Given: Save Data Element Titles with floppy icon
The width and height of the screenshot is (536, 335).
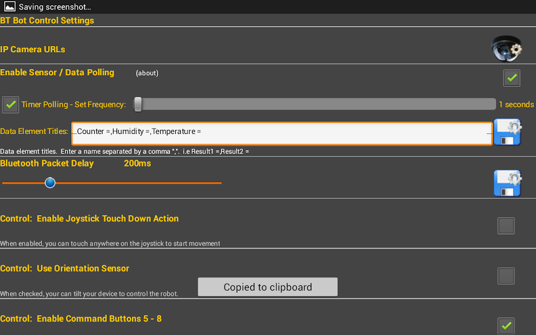Looking at the screenshot, I should coord(507,132).
